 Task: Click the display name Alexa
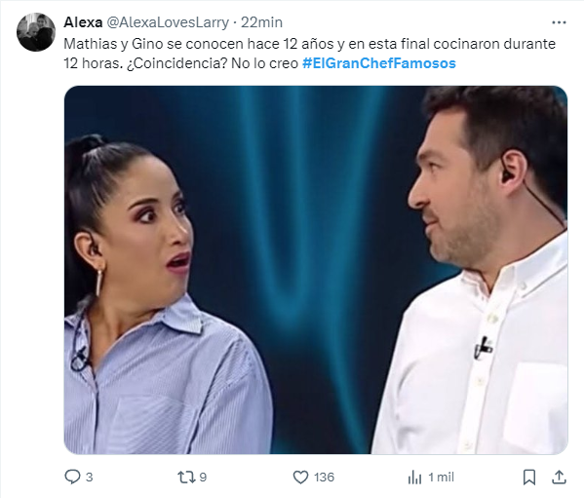point(83,22)
